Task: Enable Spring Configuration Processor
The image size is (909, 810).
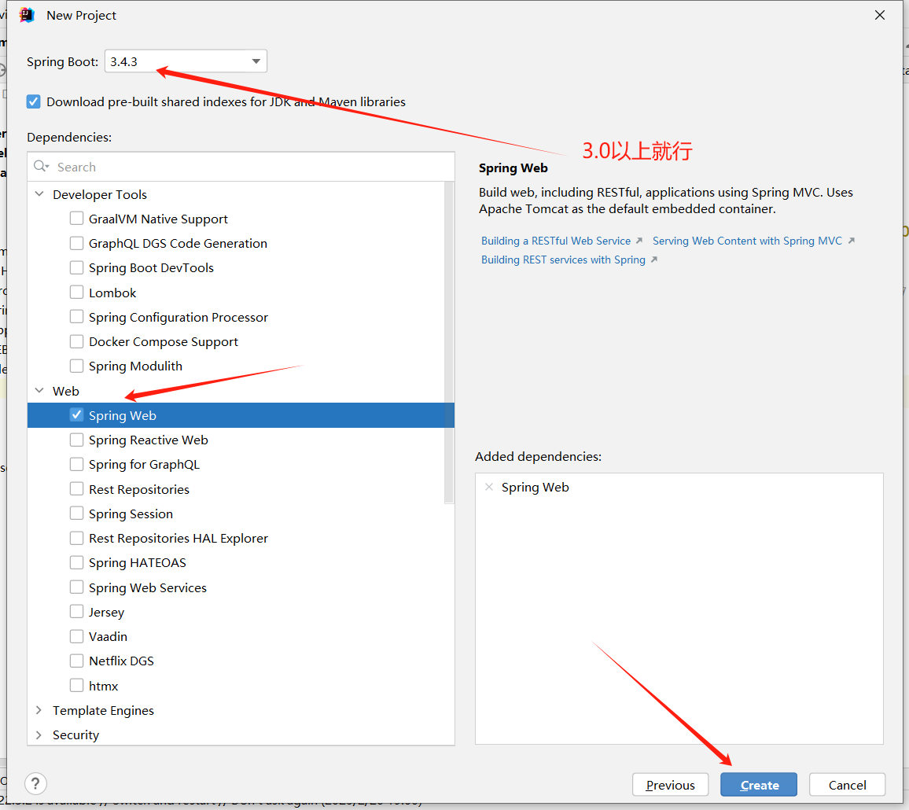Action: 76,317
